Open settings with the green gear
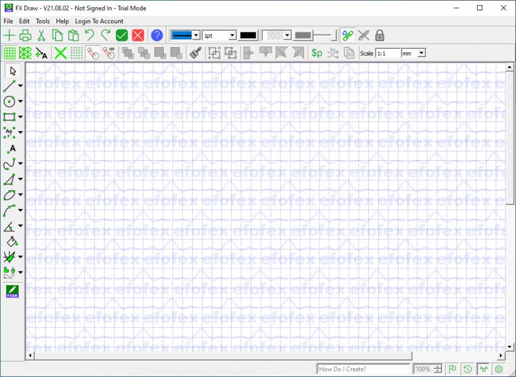516x377 pixels. (499, 369)
